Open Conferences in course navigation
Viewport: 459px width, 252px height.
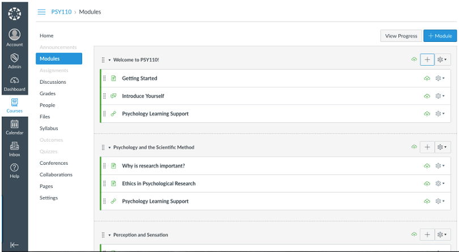(x=54, y=163)
